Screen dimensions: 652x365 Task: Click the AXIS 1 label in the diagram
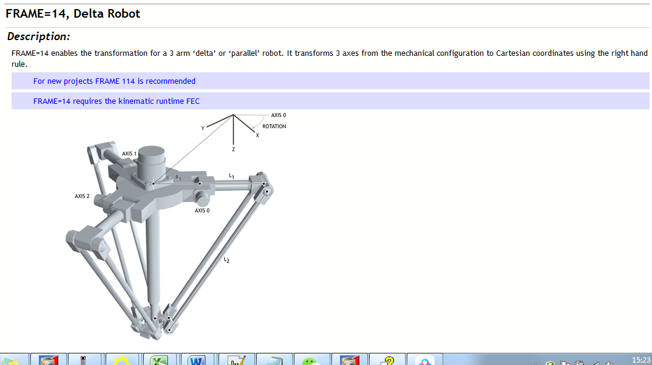point(129,154)
